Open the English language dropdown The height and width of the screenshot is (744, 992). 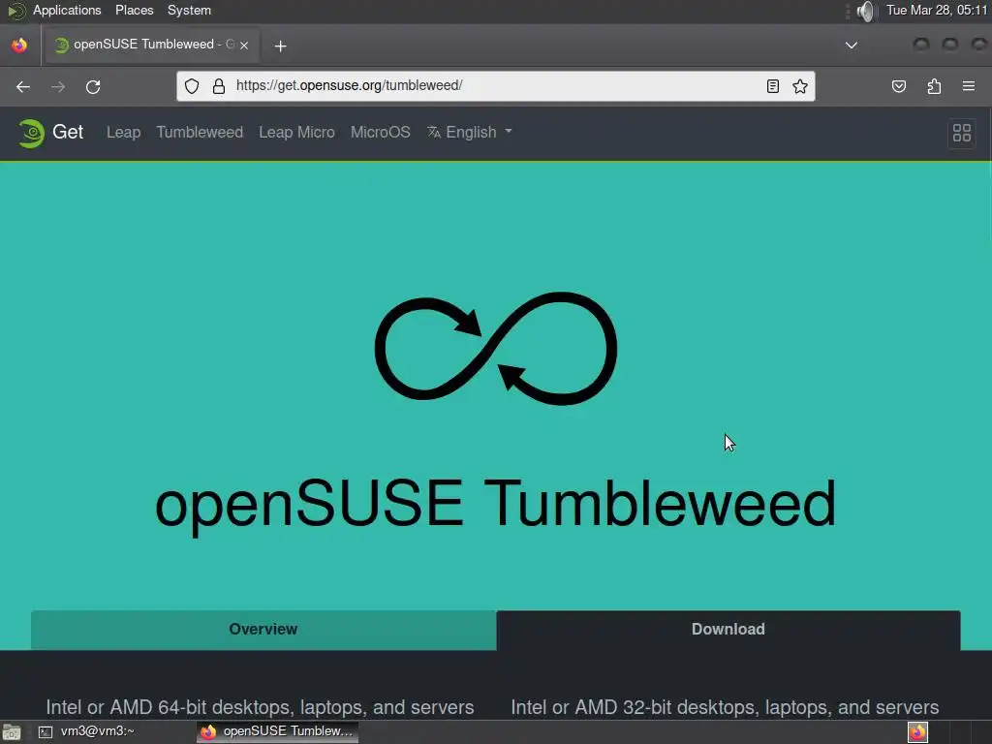coord(470,132)
